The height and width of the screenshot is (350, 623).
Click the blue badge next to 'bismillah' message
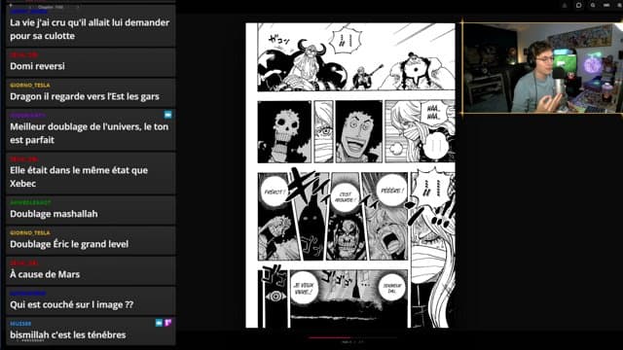coord(159,323)
